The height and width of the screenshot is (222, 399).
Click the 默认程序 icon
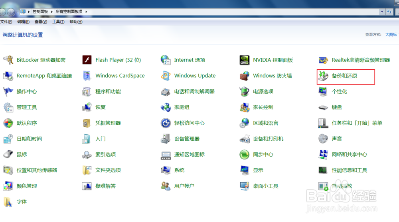pos(8,123)
